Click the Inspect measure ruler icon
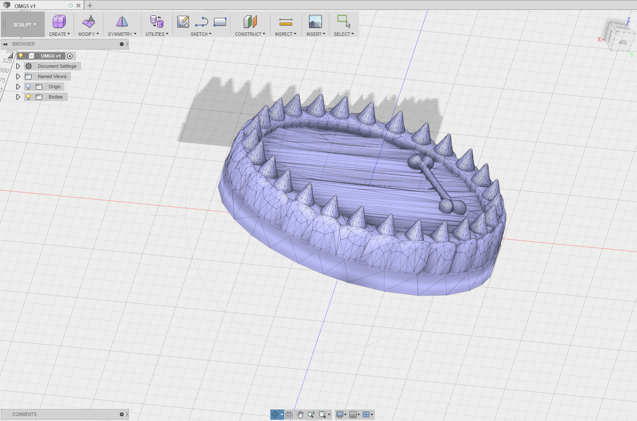Image resolution: width=637 pixels, height=421 pixels. [286, 22]
